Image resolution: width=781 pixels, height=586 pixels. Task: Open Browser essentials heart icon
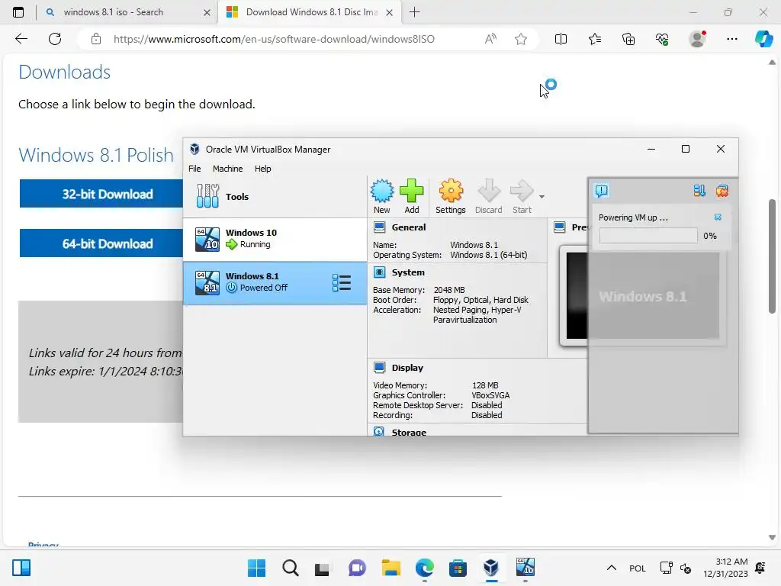pyautogui.click(x=663, y=39)
